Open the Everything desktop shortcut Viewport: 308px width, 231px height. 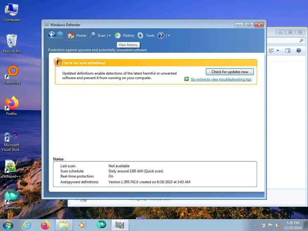(x=12, y=75)
